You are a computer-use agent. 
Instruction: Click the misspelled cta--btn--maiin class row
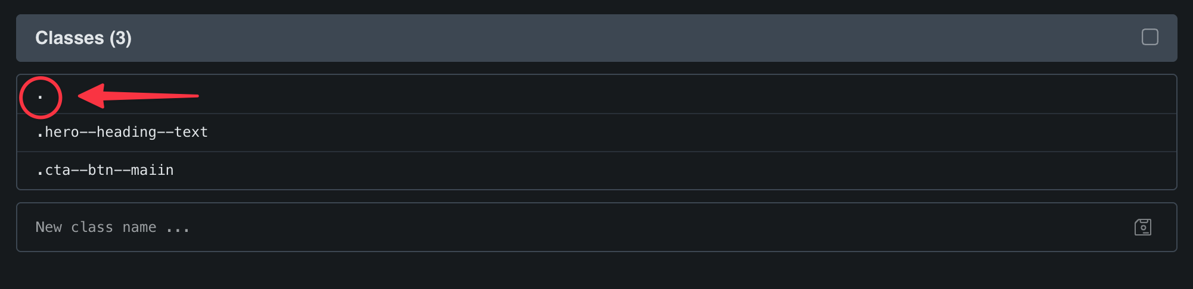click(x=105, y=170)
